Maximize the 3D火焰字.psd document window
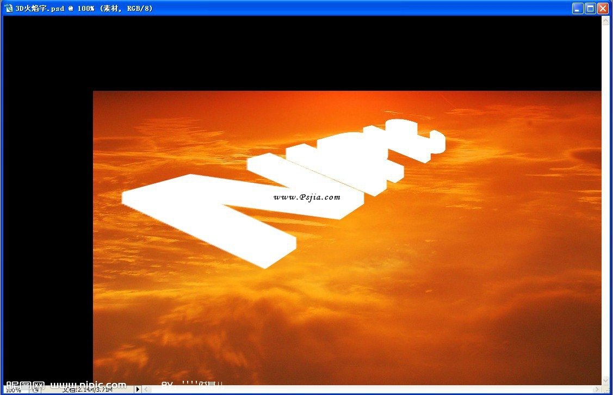 (590, 8)
